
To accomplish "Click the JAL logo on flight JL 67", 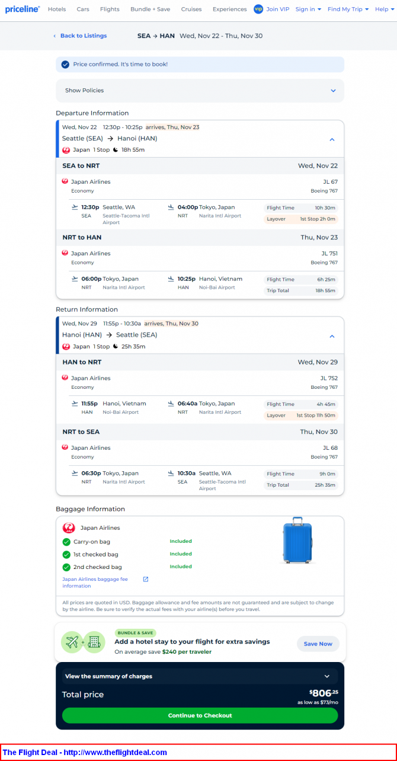I will pyautogui.click(x=65, y=181).
